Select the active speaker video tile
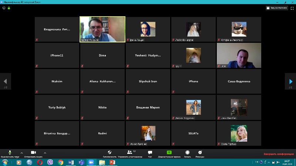 pyautogui.click(x=102, y=29)
